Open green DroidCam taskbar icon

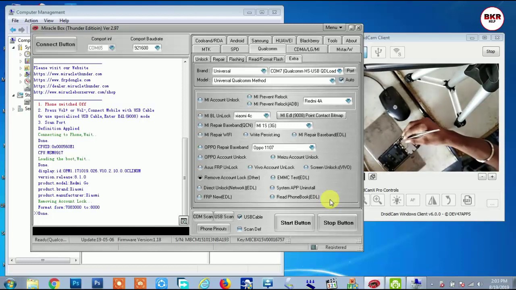pyautogui.click(x=395, y=284)
